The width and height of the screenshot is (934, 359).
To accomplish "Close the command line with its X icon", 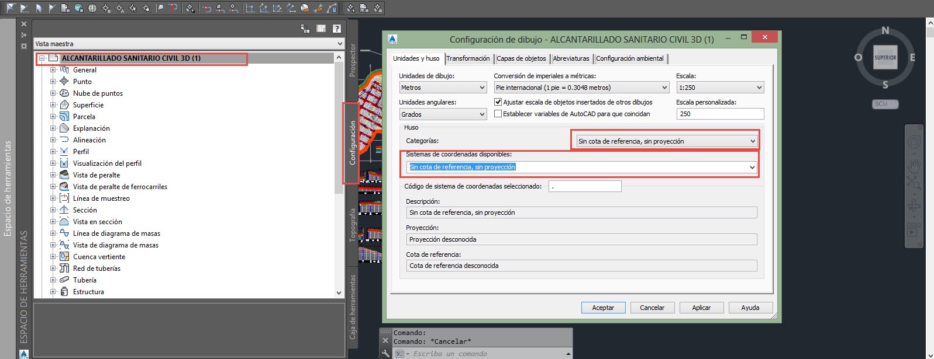I will click(x=385, y=340).
